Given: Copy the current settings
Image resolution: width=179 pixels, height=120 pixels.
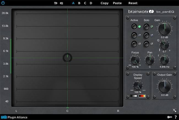Looking at the screenshot, I should coord(104,3).
